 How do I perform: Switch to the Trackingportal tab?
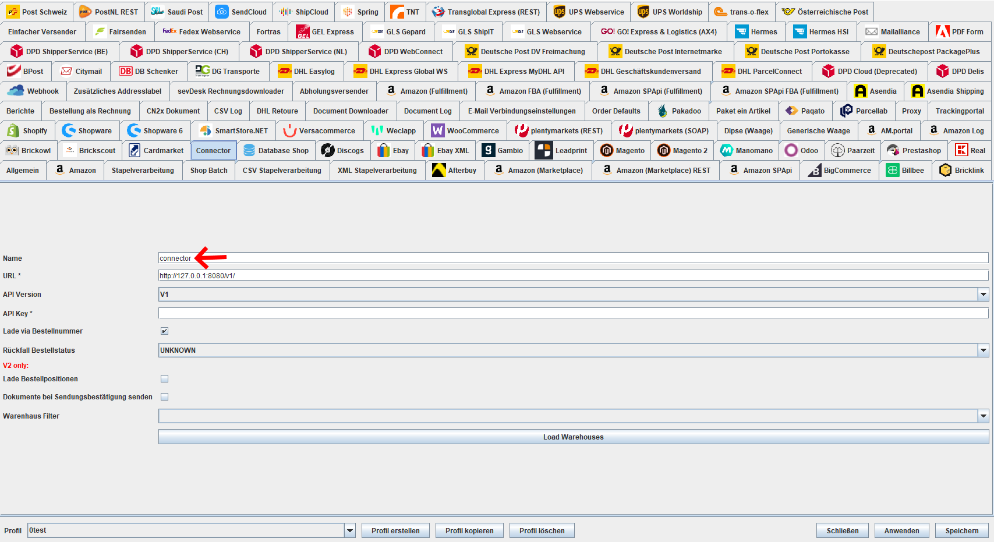(x=960, y=111)
